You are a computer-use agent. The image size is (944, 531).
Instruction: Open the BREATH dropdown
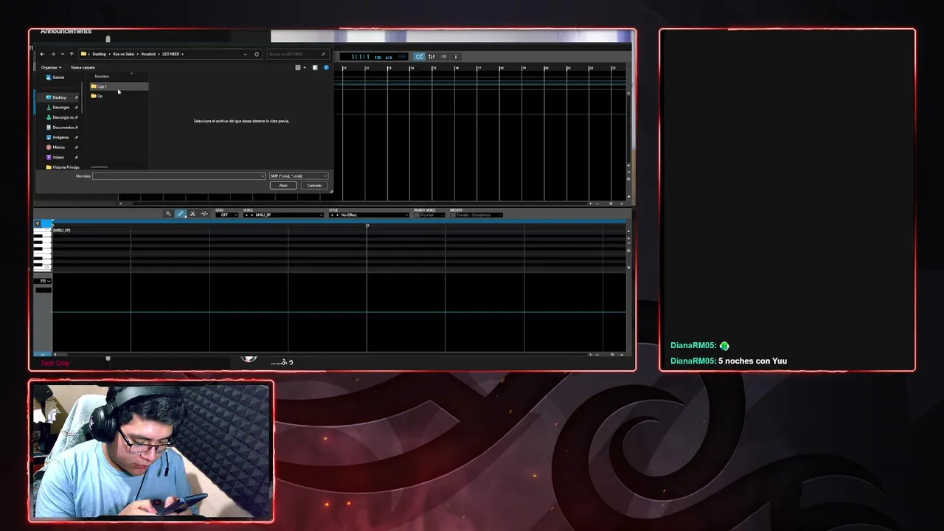coord(476,215)
